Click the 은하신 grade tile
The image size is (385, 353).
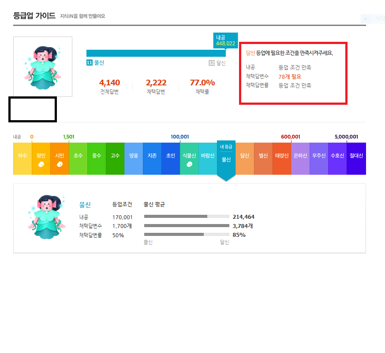point(300,158)
